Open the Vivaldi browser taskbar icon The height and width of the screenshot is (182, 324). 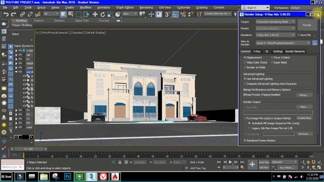tap(103, 176)
